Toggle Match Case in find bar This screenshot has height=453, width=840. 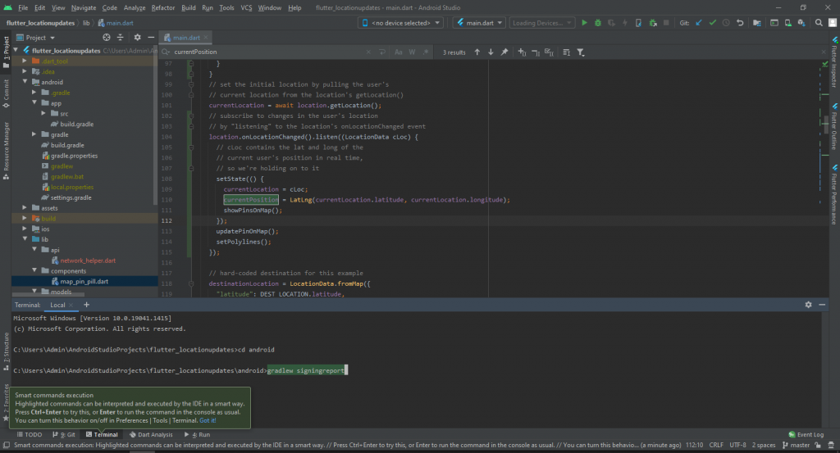click(x=398, y=52)
